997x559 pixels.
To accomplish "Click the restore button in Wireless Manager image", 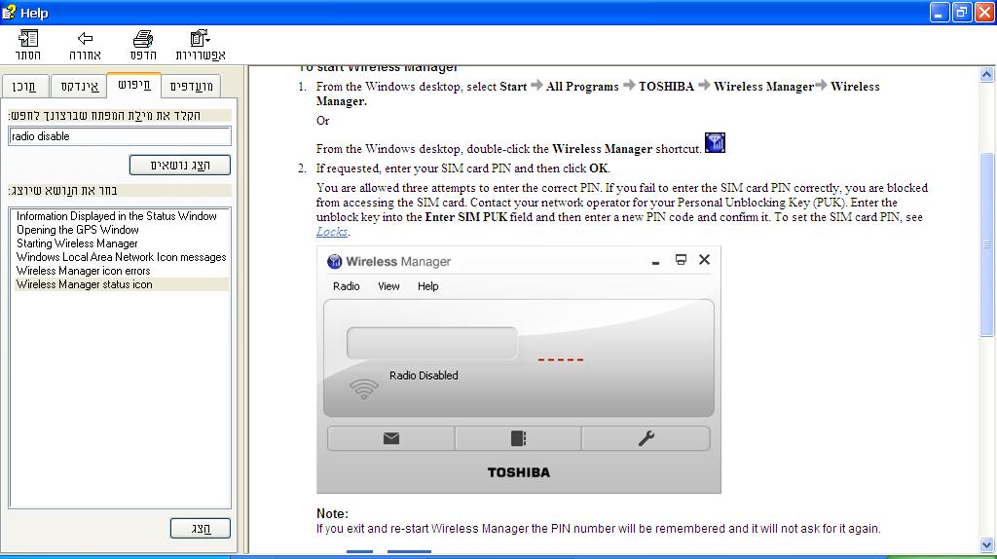I will pyautogui.click(x=681, y=259).
